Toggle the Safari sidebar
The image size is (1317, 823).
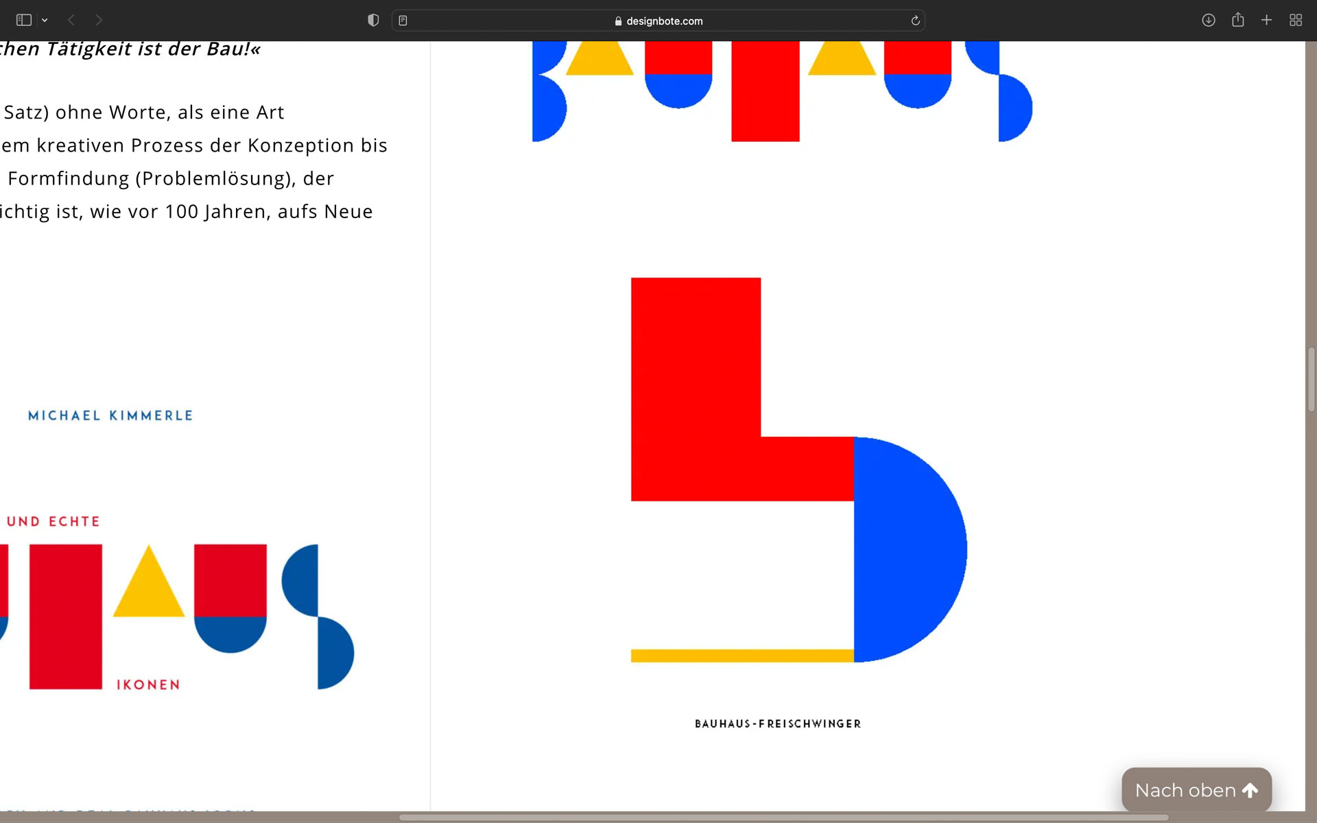[x=24, y=21]
